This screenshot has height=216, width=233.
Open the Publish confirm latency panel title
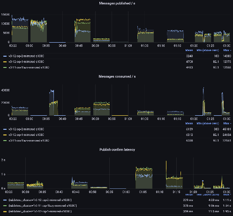[117, 149]
